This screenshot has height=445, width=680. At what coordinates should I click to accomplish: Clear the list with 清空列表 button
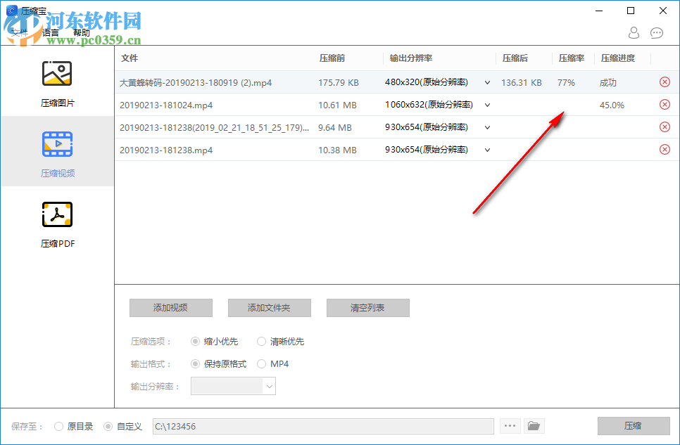[x=367, y=308]
